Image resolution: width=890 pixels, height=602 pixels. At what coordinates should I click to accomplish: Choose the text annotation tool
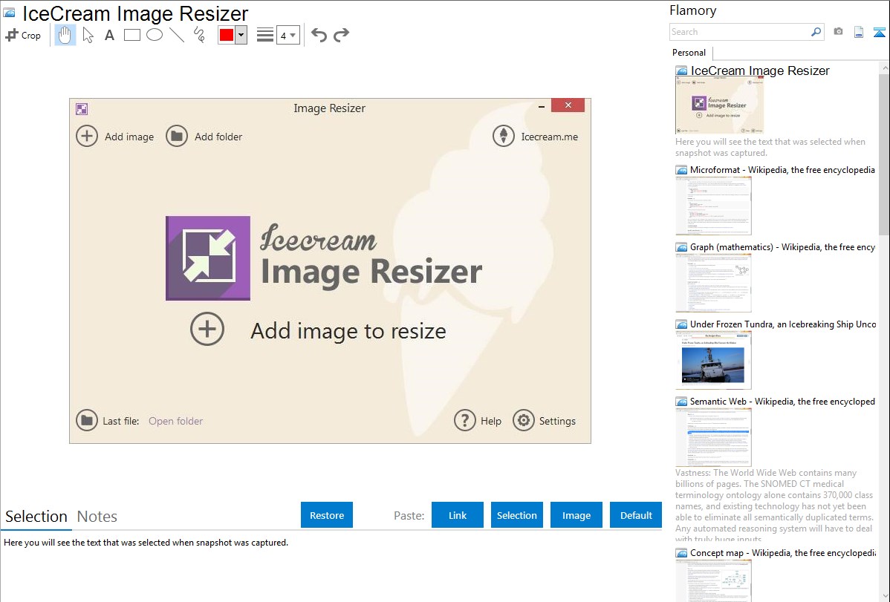tap(109, 35)
